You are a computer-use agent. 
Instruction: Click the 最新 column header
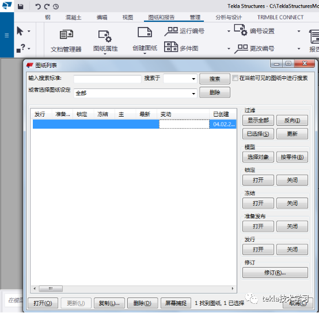point(146,114)
